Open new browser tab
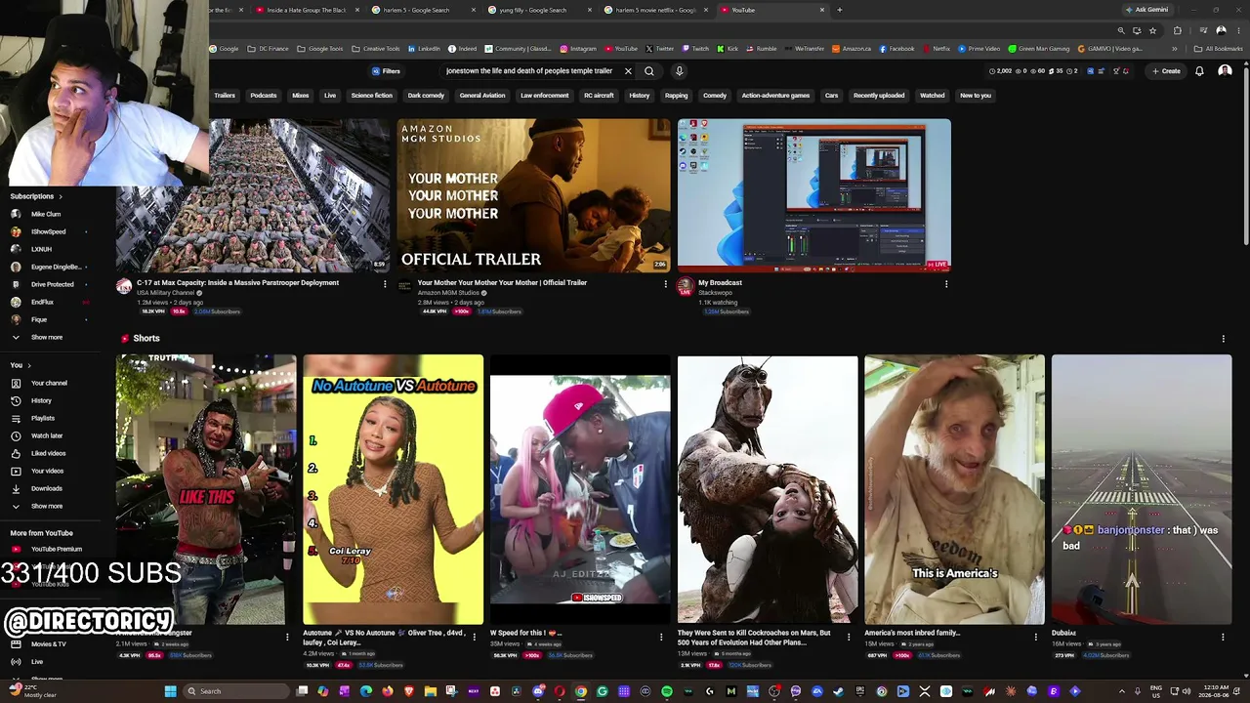 pyautogui.click(x=840, y=10)
